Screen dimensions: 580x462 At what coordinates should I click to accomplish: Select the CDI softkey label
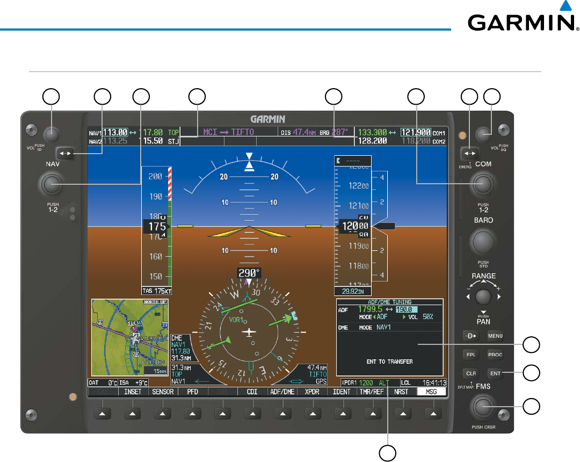pyautogui.click(x=252, y=392)
